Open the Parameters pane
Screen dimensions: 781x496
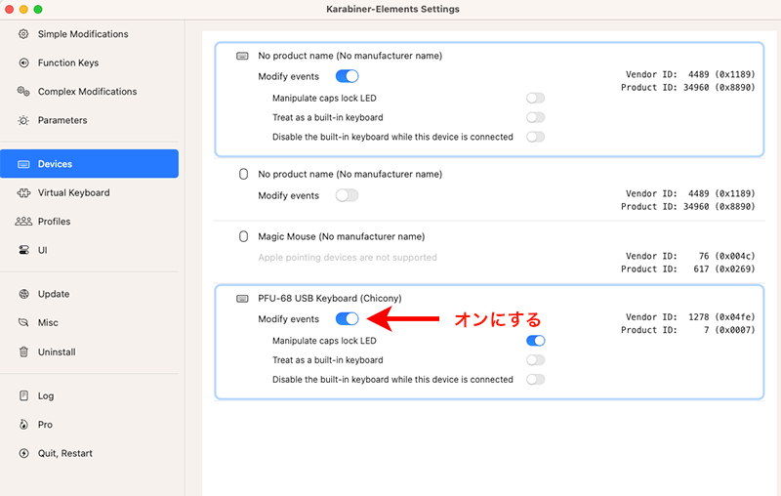(62, 120)
